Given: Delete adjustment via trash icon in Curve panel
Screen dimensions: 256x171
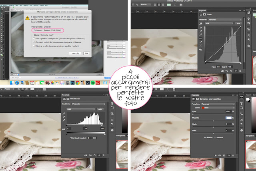Looking at the screenshot, I should pos(240,71).
